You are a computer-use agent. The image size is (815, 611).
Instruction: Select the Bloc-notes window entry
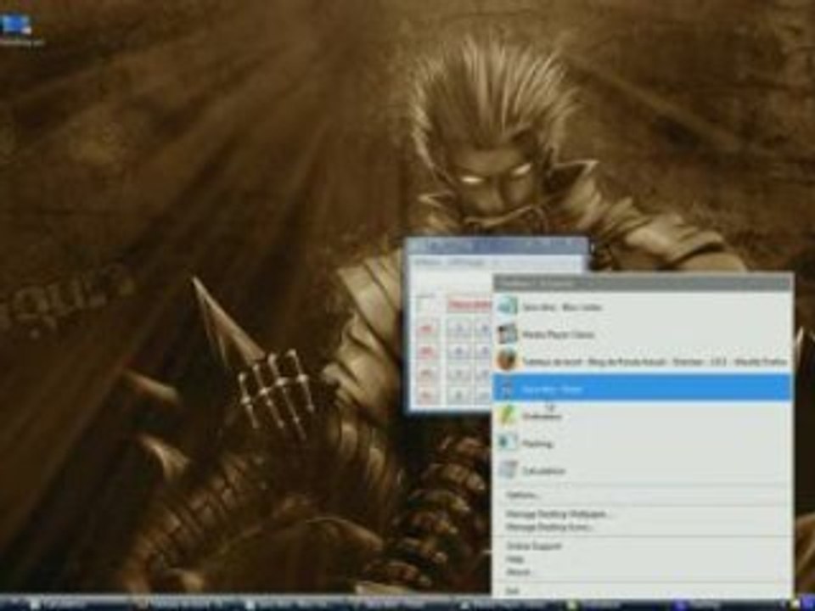click(x=643, y=307)
